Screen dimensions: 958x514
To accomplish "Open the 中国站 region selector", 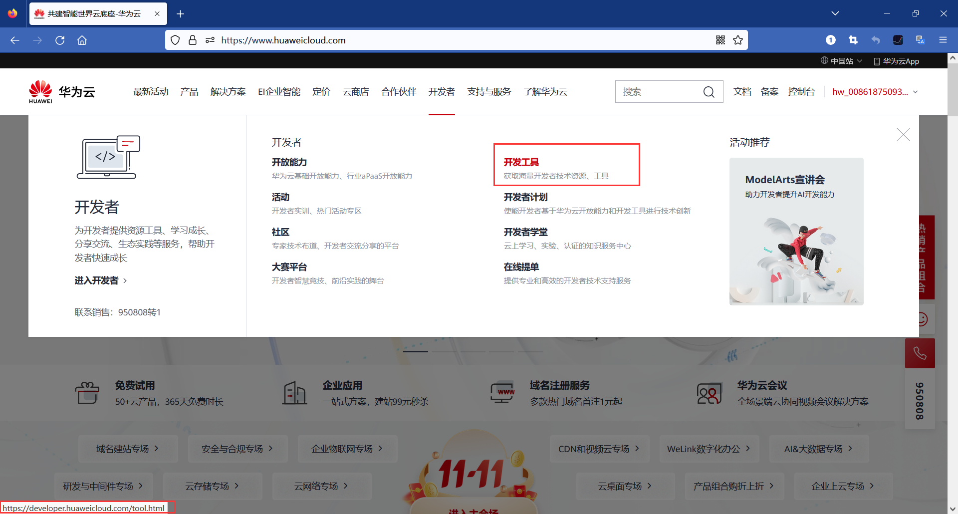I will [845, 60].
